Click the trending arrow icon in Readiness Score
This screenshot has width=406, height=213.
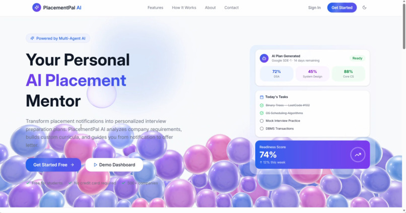coord(358,155)
